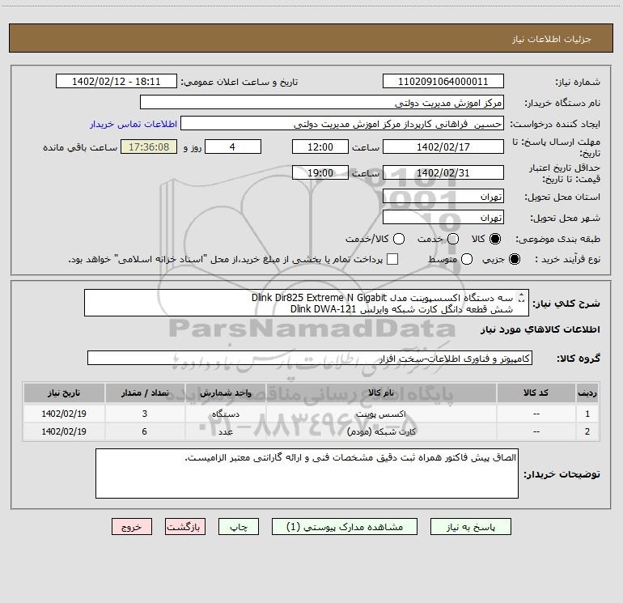The image size is (623, 603).
Task: Click the کارت شبکه (مودم) item name cell
Action: (381, 431)
